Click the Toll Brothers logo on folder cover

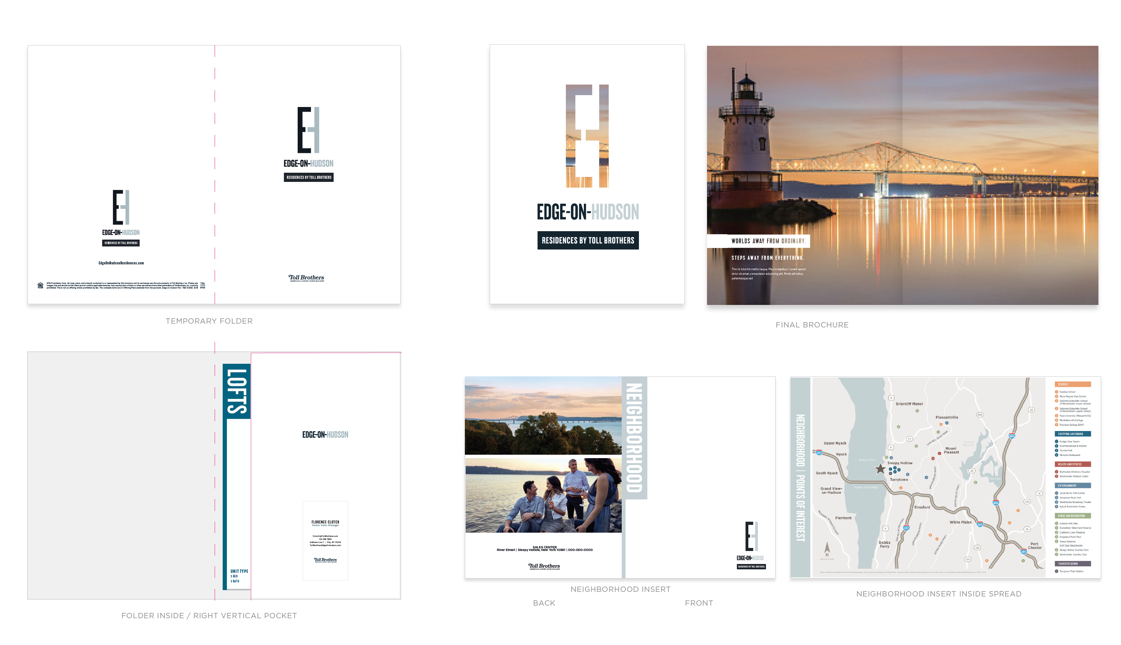pyautogui.click(x=306, y=278)
